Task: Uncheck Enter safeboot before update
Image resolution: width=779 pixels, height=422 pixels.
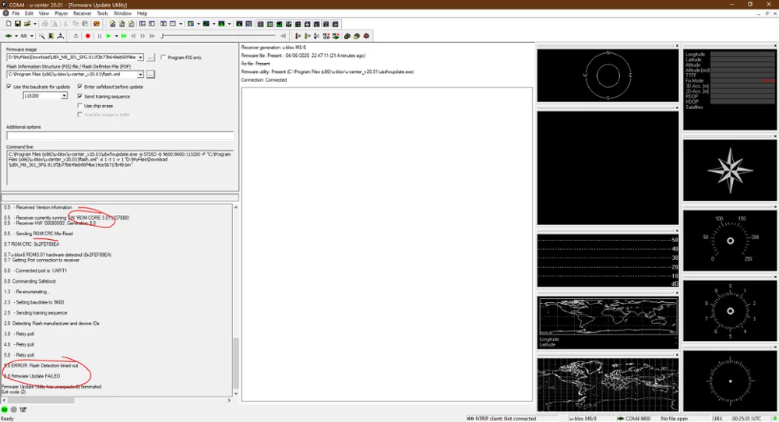Action: pyautogui.click(x=80, y=86)
